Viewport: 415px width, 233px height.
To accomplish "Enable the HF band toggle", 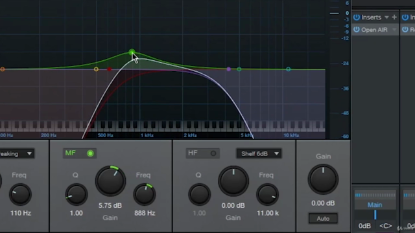I will (x=213, y=153).
